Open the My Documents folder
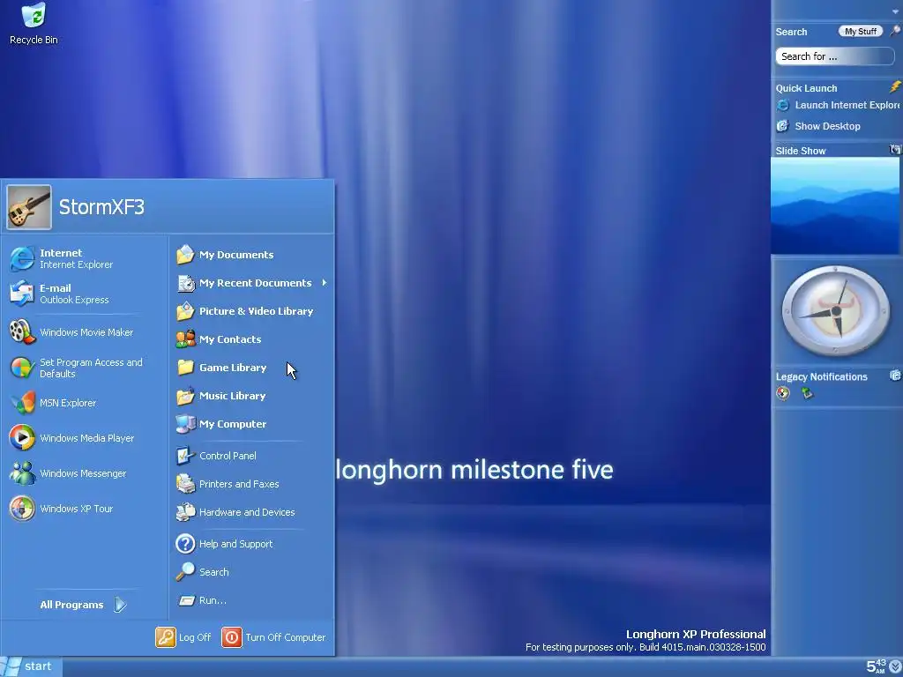 225,255
